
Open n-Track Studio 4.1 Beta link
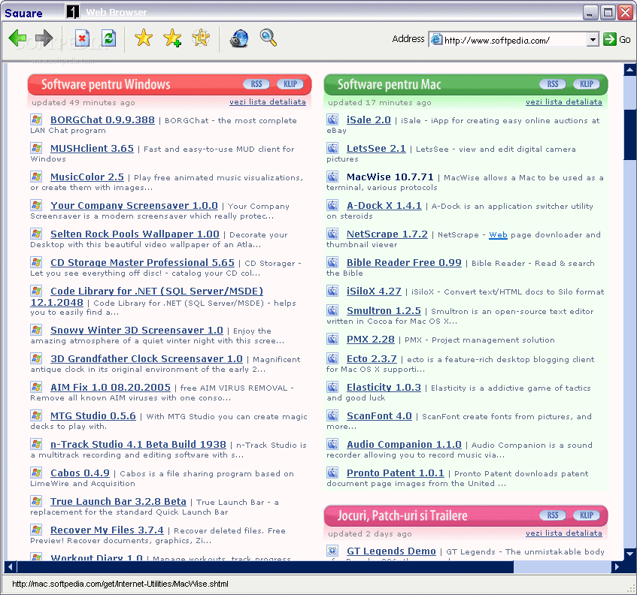pyautogui.click(x=138, y=445)
